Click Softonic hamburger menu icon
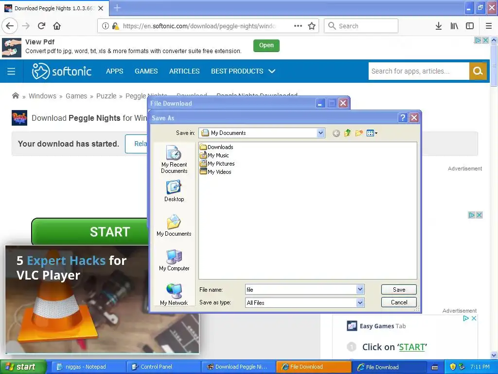This screenshot has width=498, height=374. (x=11, y=71)
